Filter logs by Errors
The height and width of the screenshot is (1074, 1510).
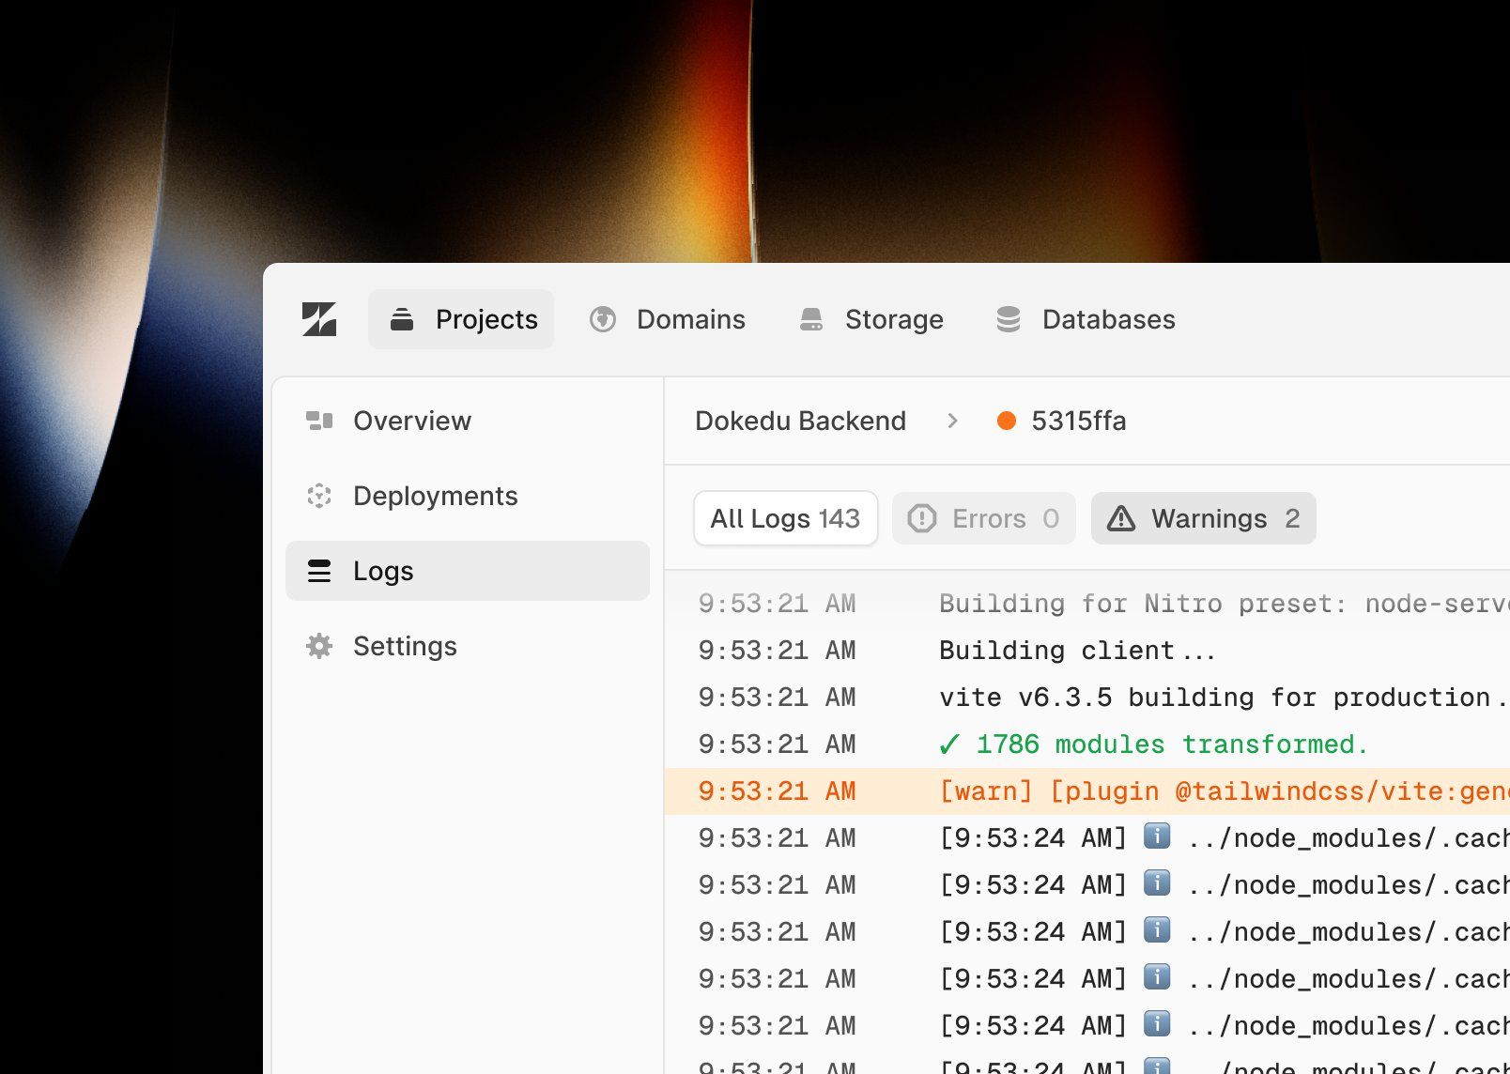(983, 518)
